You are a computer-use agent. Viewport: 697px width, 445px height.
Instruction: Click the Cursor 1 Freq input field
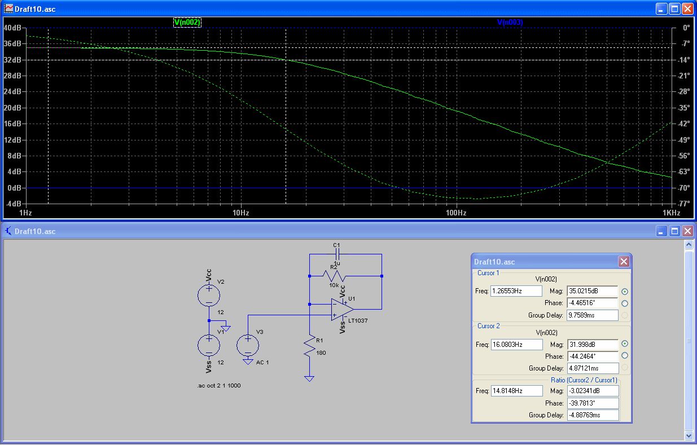[x=516, y=292]
